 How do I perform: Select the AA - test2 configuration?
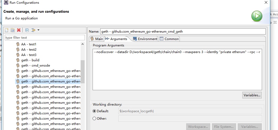tap(29, 50)
